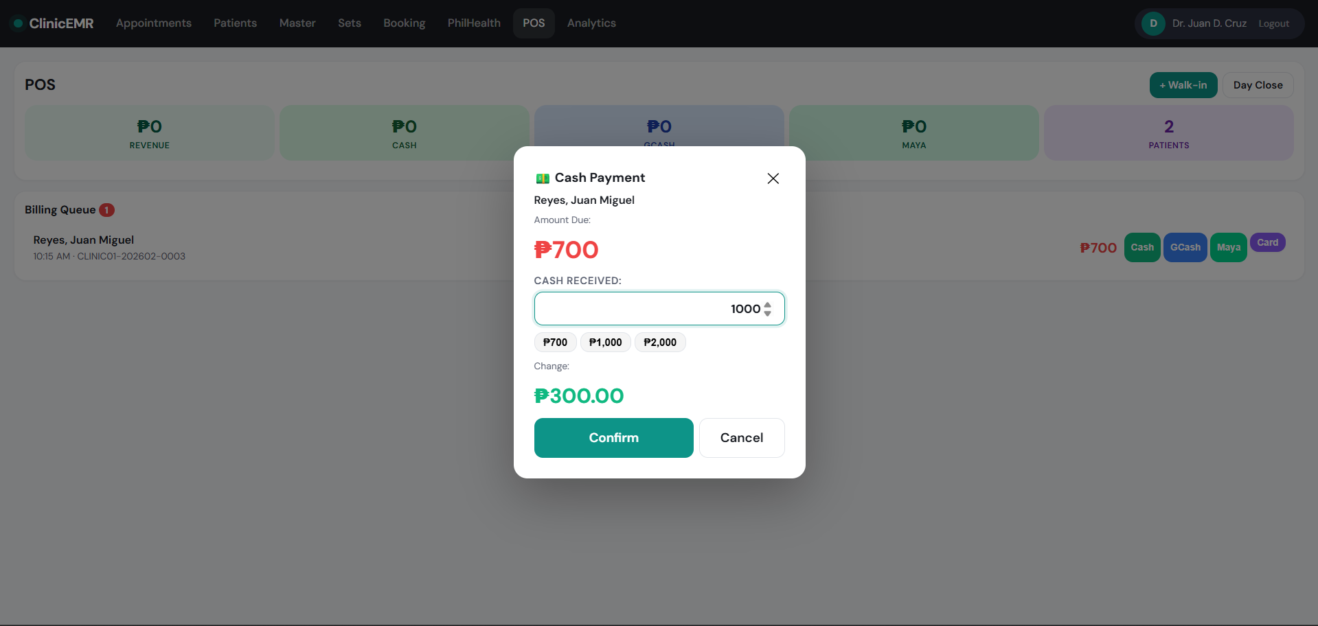Add a new Walk-in patient

tap(1183, 85)
